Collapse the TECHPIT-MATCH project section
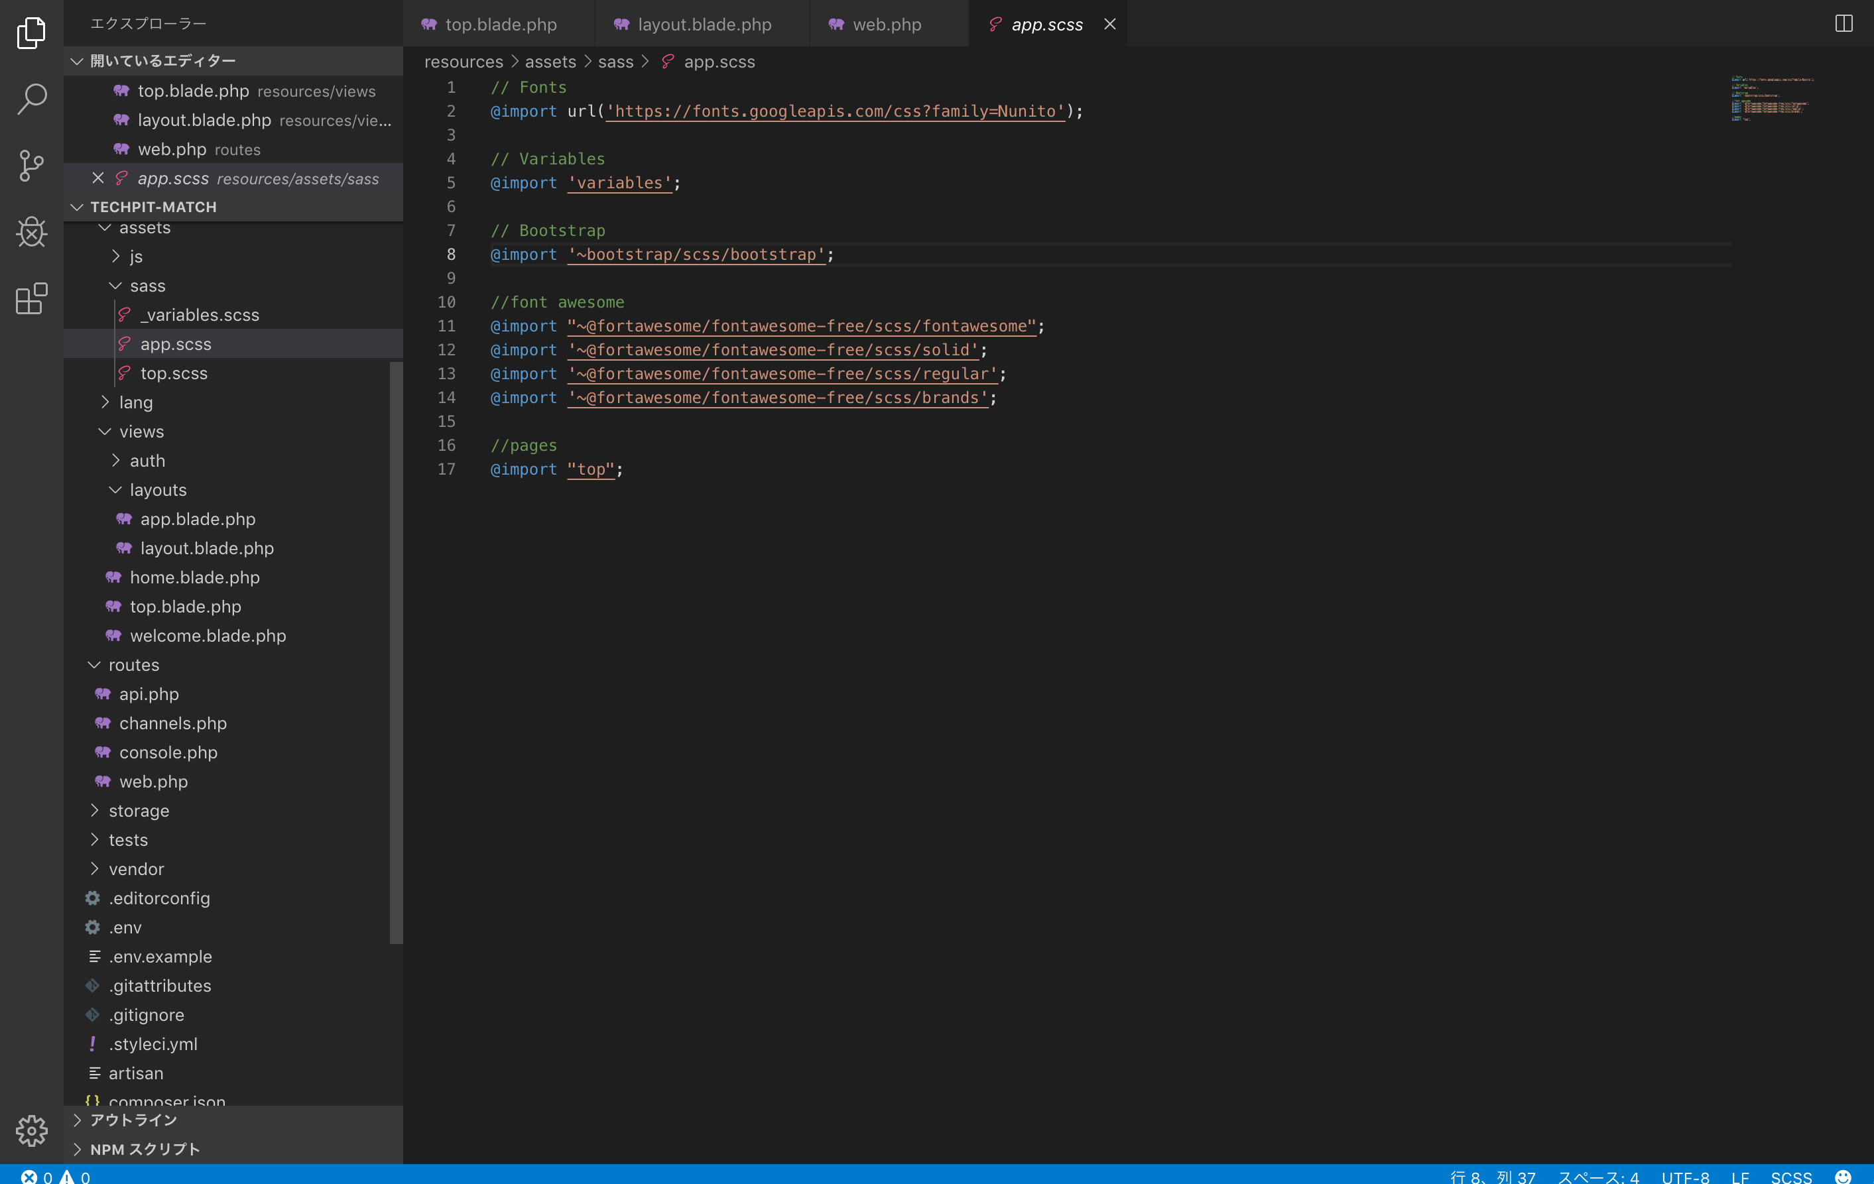 point(233,207)
